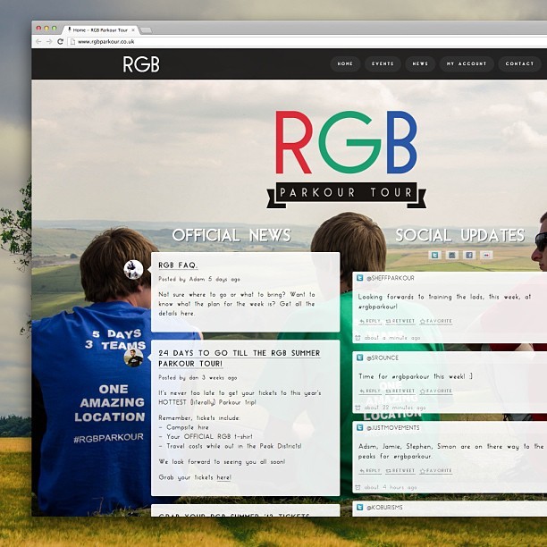Reply to the @JUSTMOVEMENTS tweet

click(370, 471)
